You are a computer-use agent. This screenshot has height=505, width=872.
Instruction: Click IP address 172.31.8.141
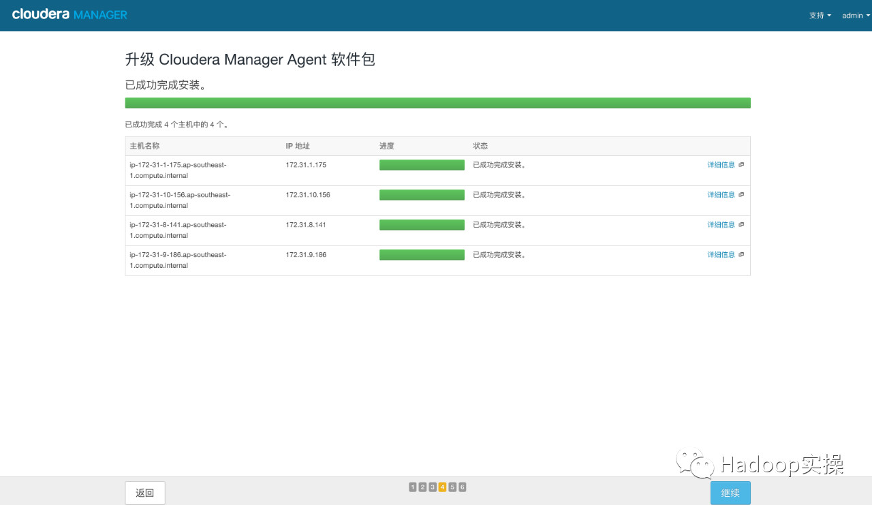(x=306, y=225)
